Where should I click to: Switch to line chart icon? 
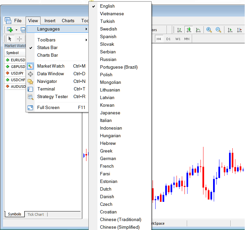pyautogui.click(x=198, y=30)
